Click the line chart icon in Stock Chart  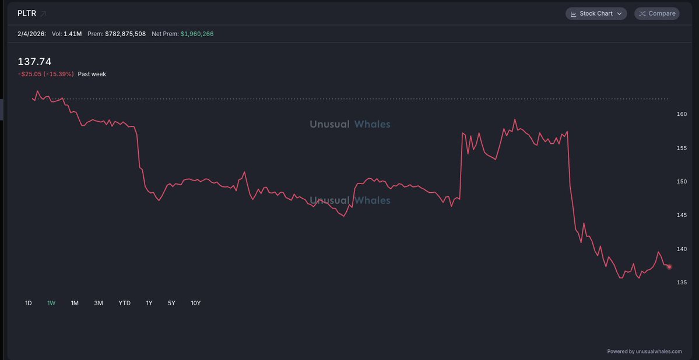point(574,13)
